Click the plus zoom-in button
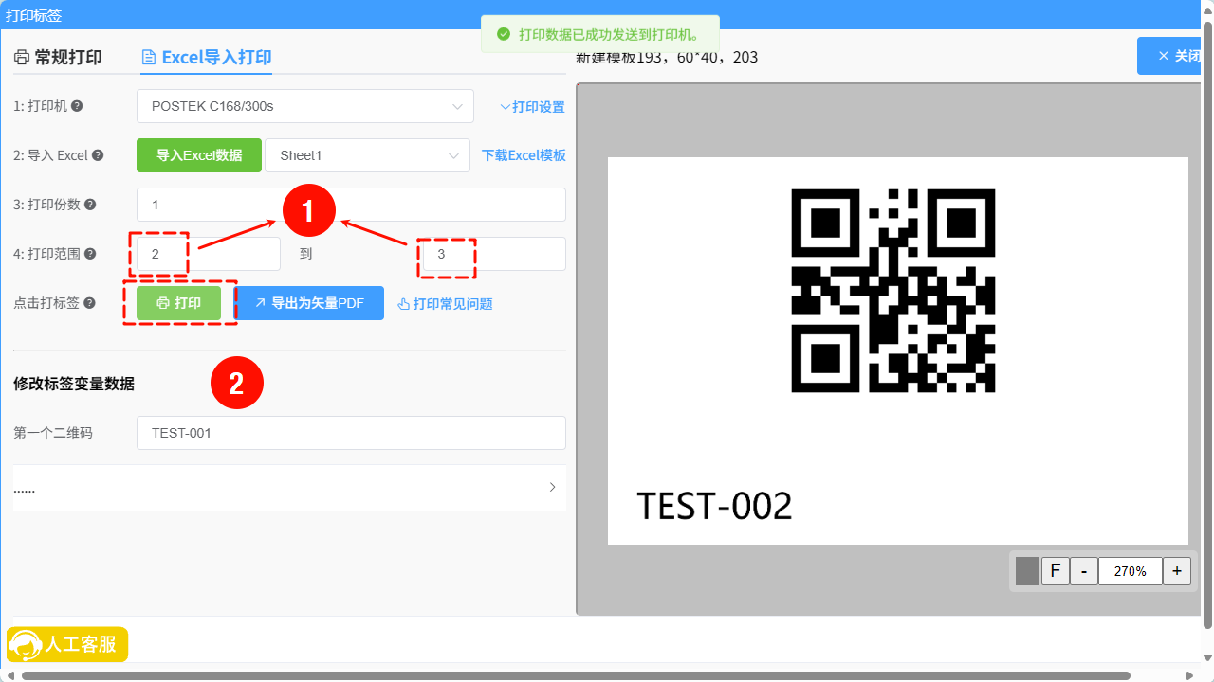Screen dimensions: 1214x682 [x=1177, y=571]
